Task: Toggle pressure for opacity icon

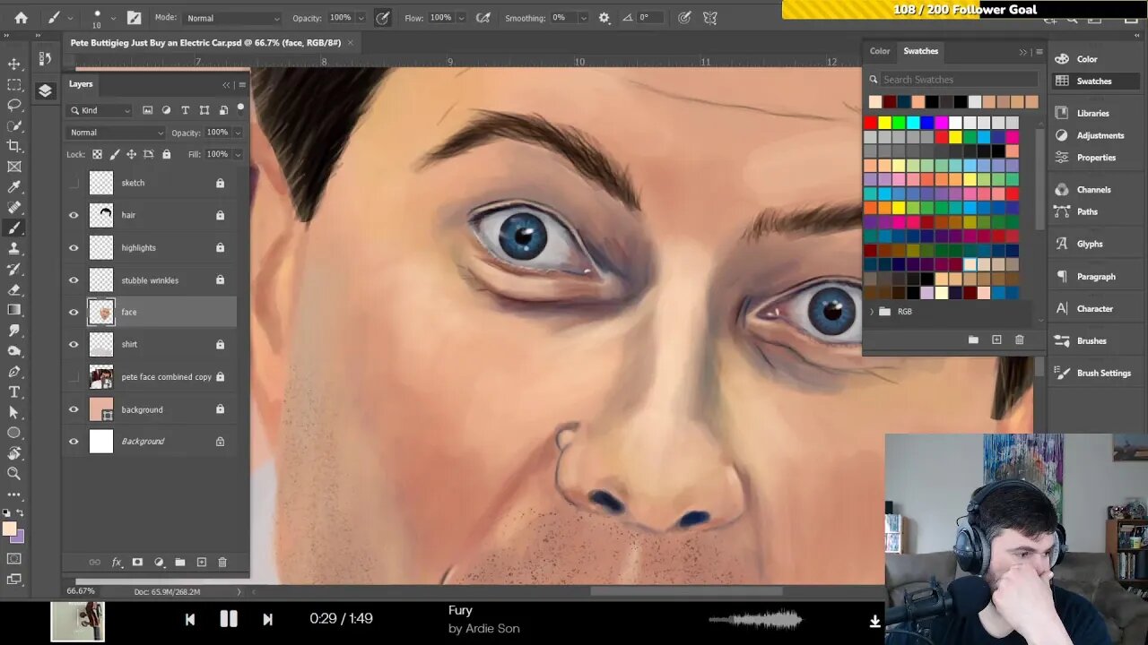Action: [x=383, y=17]
